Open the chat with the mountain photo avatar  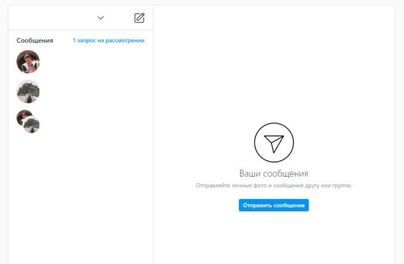pyautogui.click(x=28, y=91)
